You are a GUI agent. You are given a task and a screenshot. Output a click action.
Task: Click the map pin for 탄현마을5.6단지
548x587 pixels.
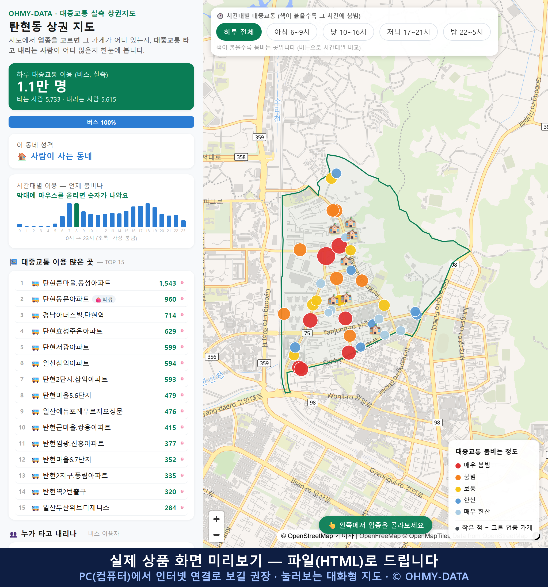point(182,396)
